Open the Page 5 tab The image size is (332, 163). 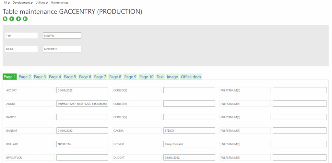pos(70,77)
